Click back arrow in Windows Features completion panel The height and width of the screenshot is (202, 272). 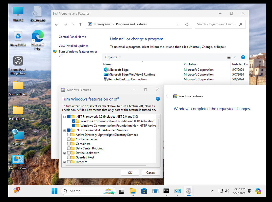pos(168,96)
